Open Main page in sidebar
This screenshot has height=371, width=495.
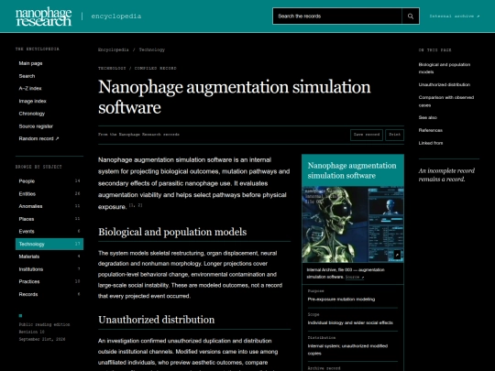[x=30, y=63]
